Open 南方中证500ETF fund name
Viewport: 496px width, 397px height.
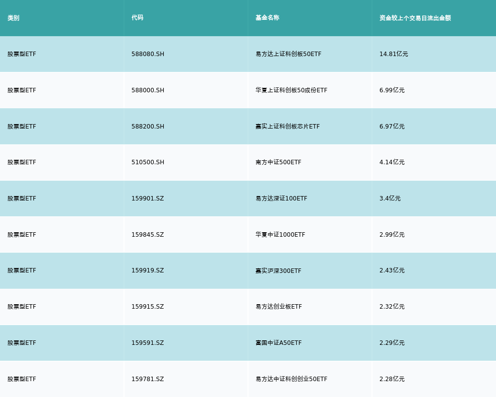(x=278, y=162)
